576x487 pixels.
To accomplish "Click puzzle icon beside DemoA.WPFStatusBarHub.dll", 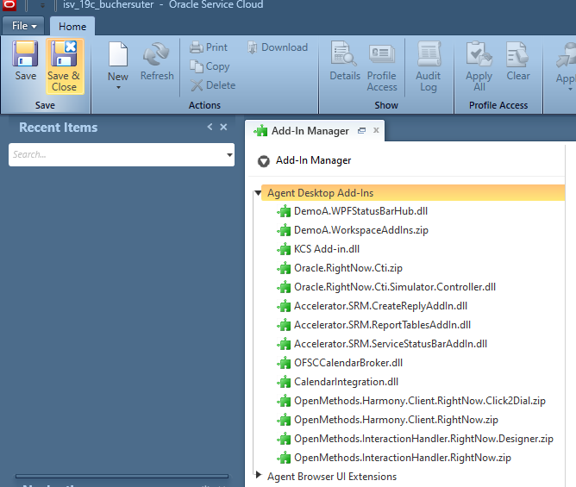I will [x=284, y=211].
